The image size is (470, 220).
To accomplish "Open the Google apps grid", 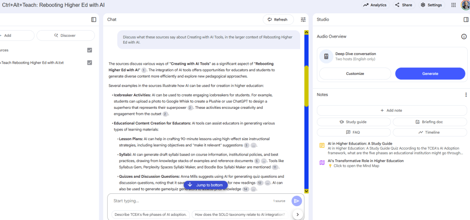I will 453,5.
